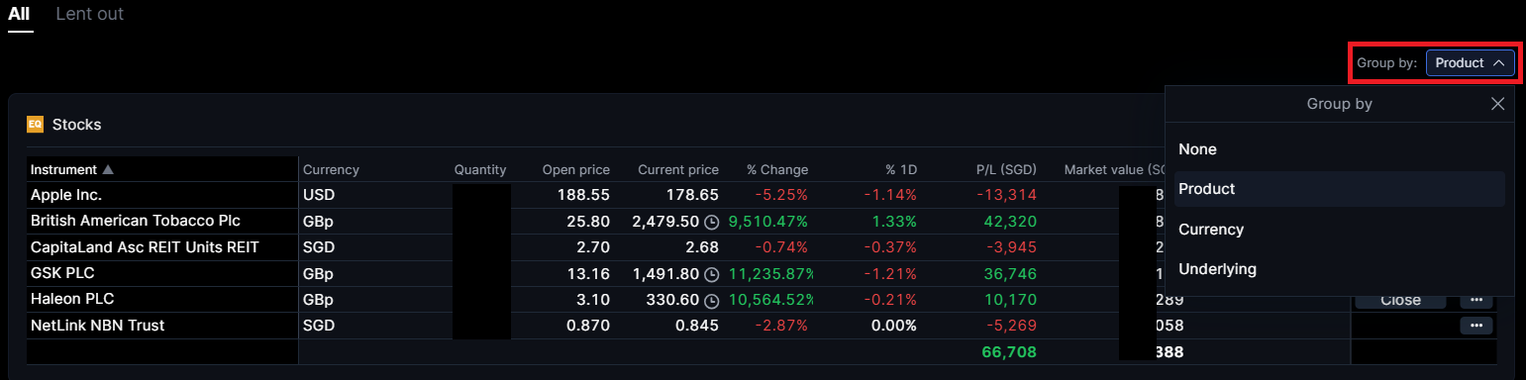This screenshot has height=380, width=1526.
Task: Switch to the Lent out tab
Action: (89, 15)
